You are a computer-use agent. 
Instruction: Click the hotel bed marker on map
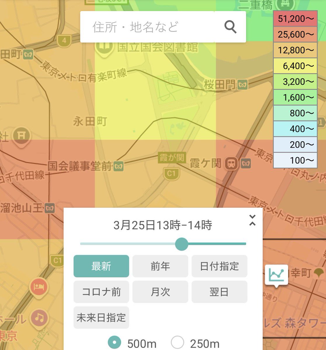38,287
